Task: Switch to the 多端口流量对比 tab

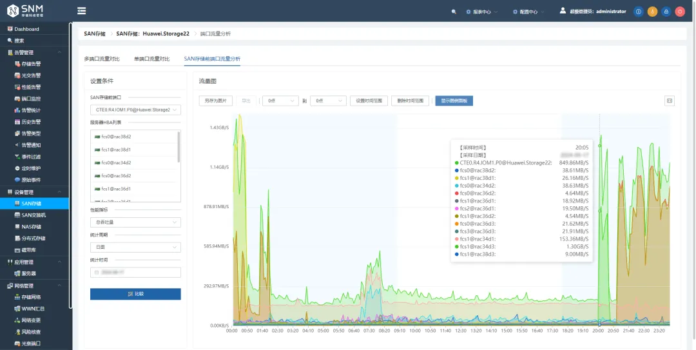Action: pos(102,59)
